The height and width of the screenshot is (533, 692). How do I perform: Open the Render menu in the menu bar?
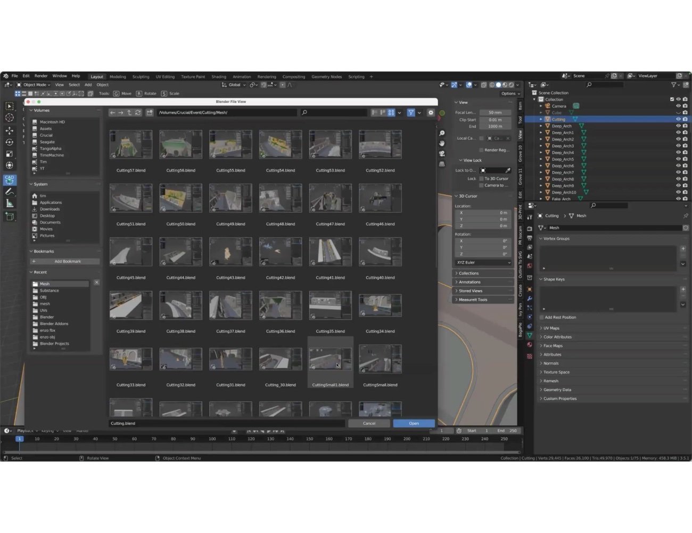(x=41, y=75)
